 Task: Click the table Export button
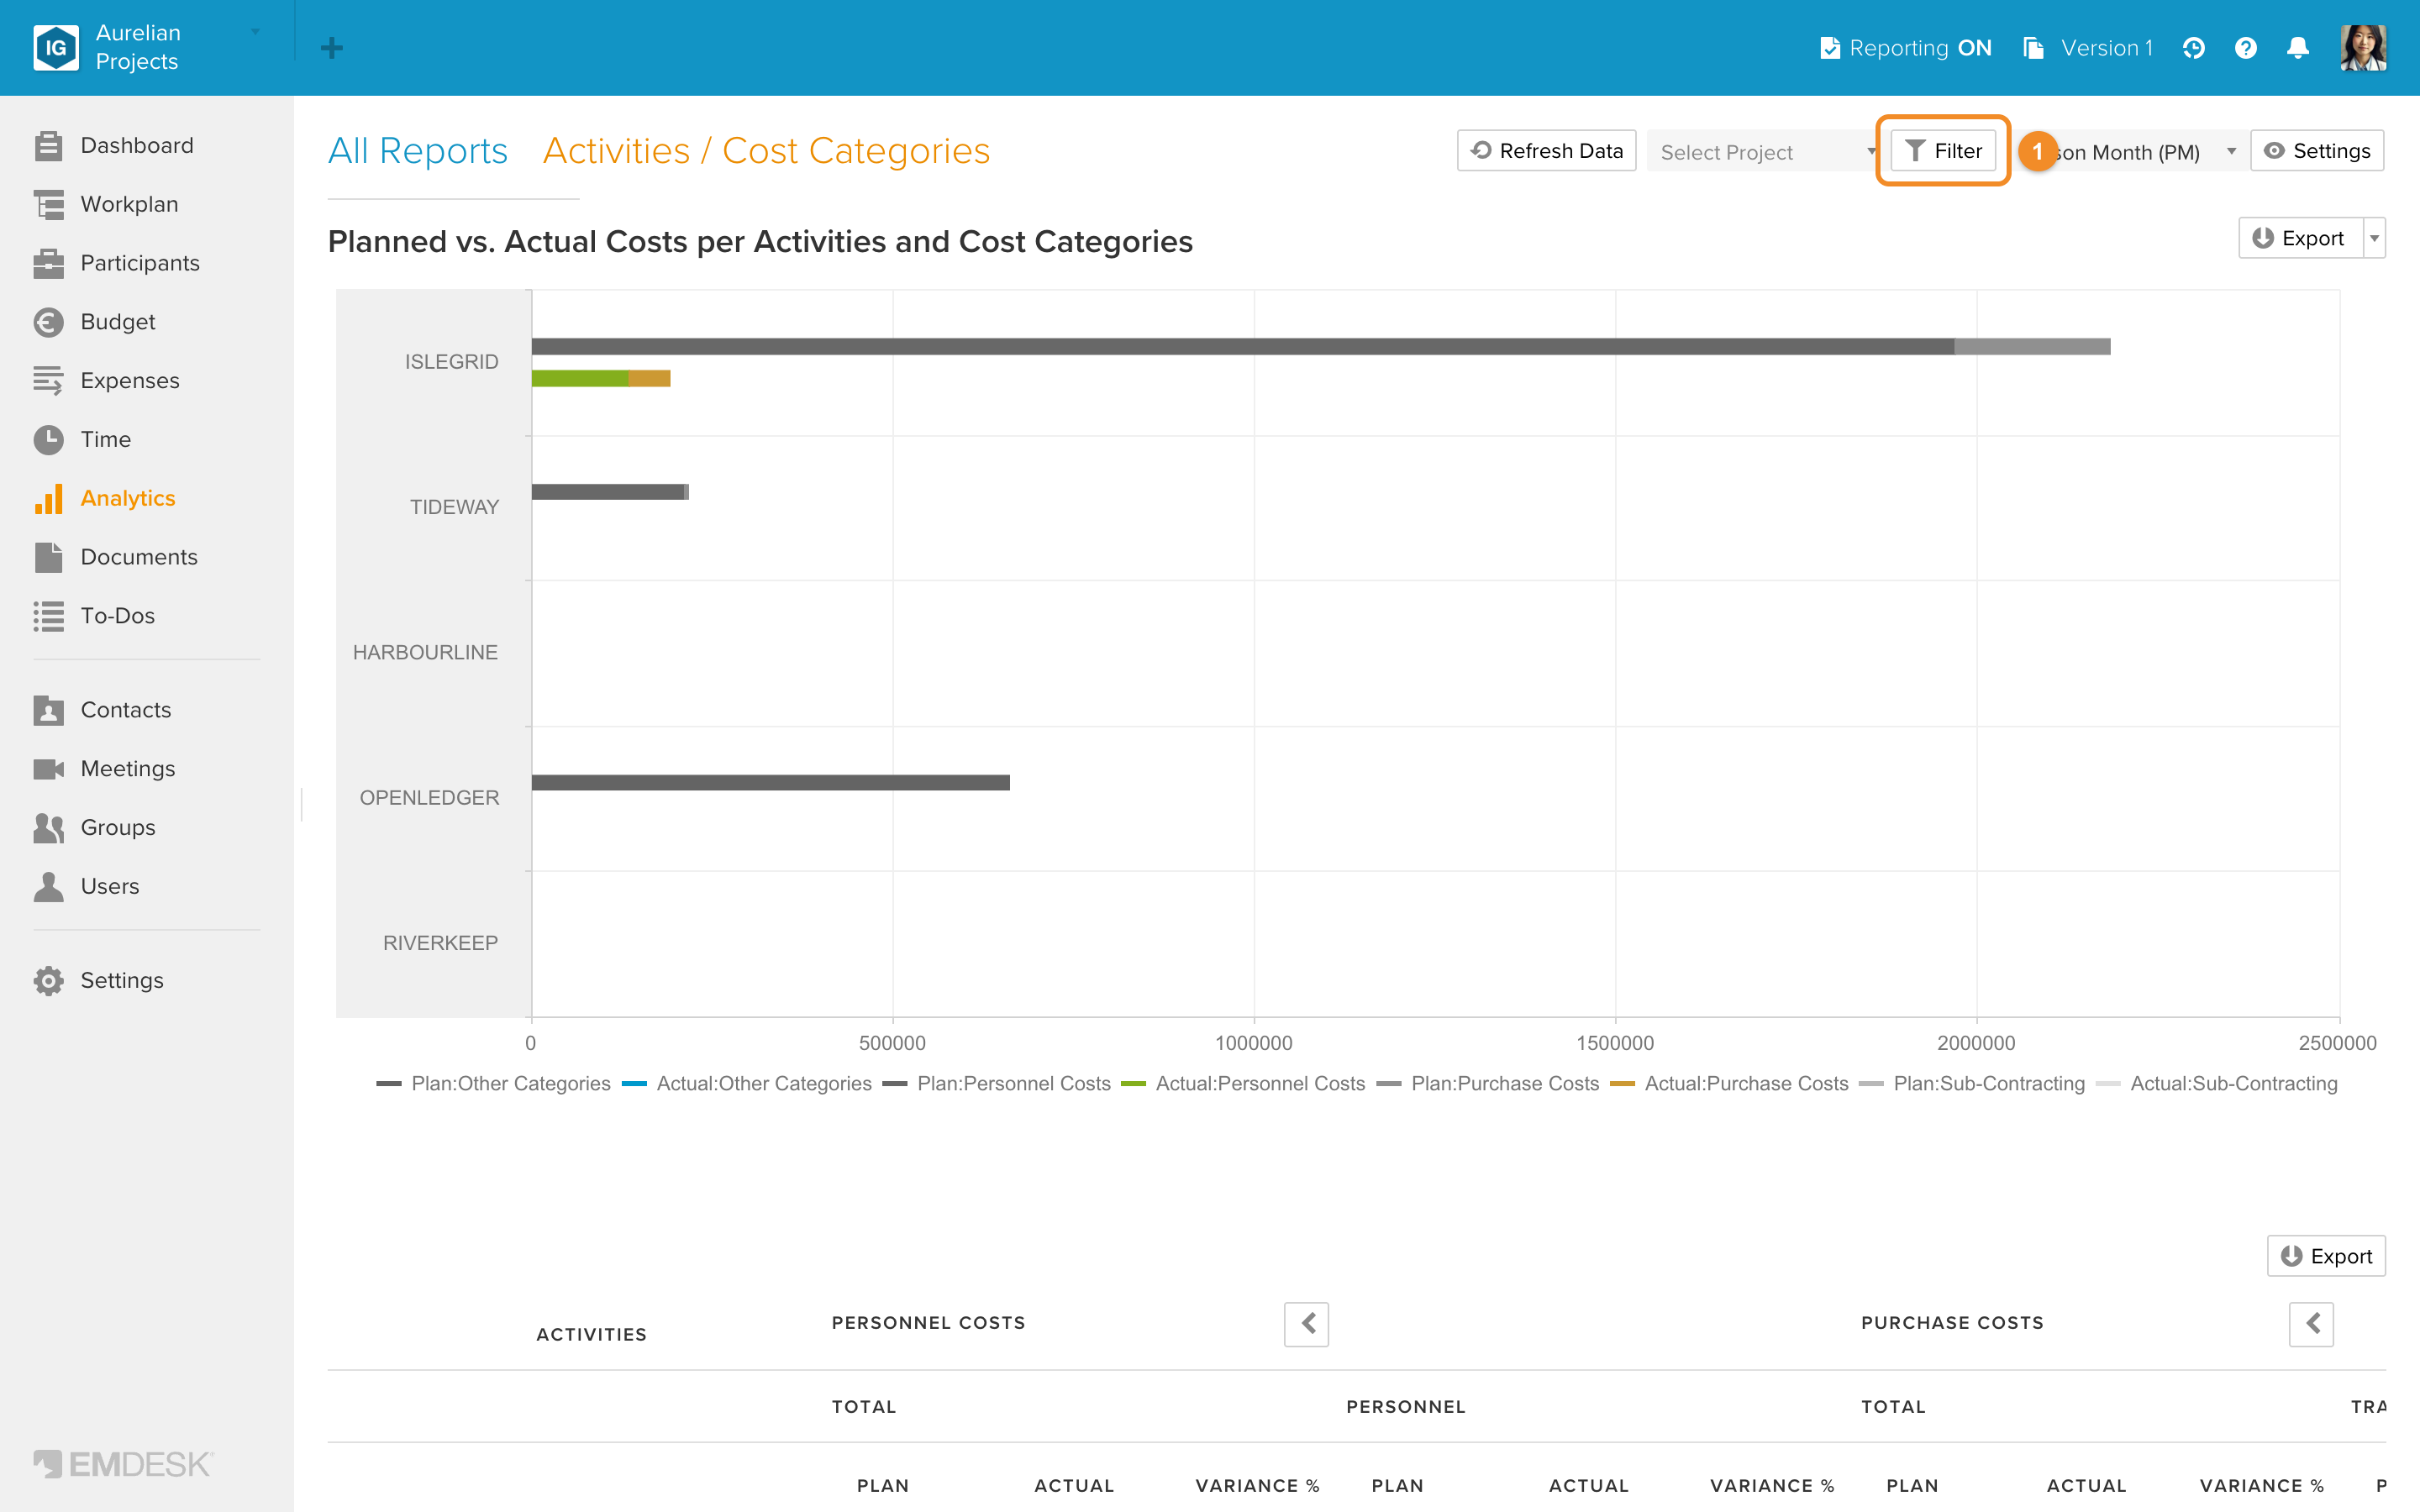(2327, 1256)
